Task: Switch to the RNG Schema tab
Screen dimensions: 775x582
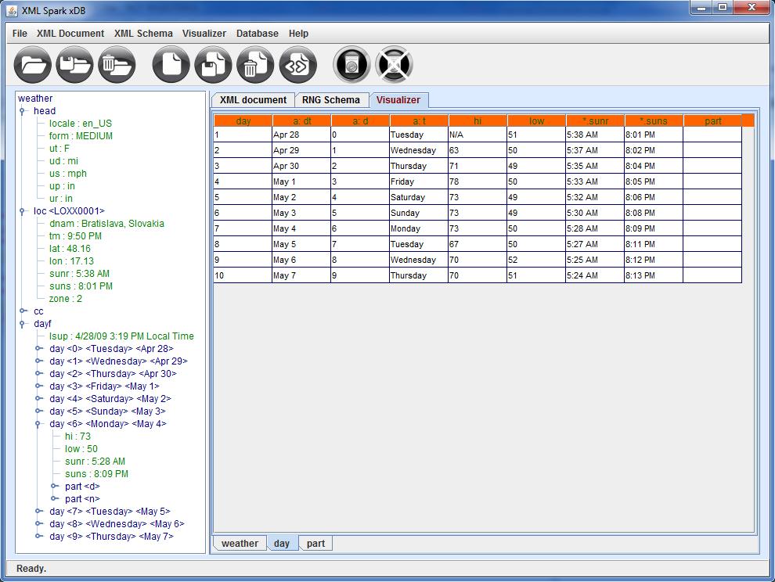Action: click(331, 100)
